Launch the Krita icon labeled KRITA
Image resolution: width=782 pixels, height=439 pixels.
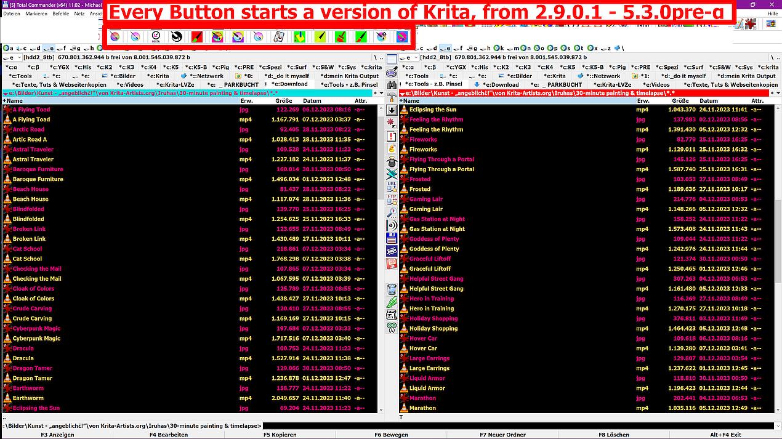(156, 37)
